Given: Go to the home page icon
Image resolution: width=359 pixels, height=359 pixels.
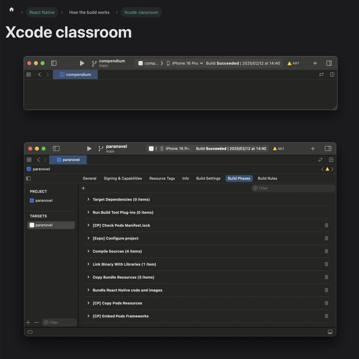Looking at the screenshot, I should 11,10.
